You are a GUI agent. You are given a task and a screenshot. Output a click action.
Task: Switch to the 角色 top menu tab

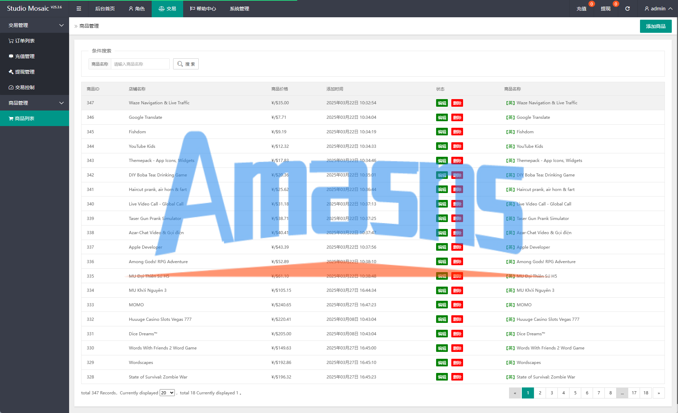(x=136, y=9)
